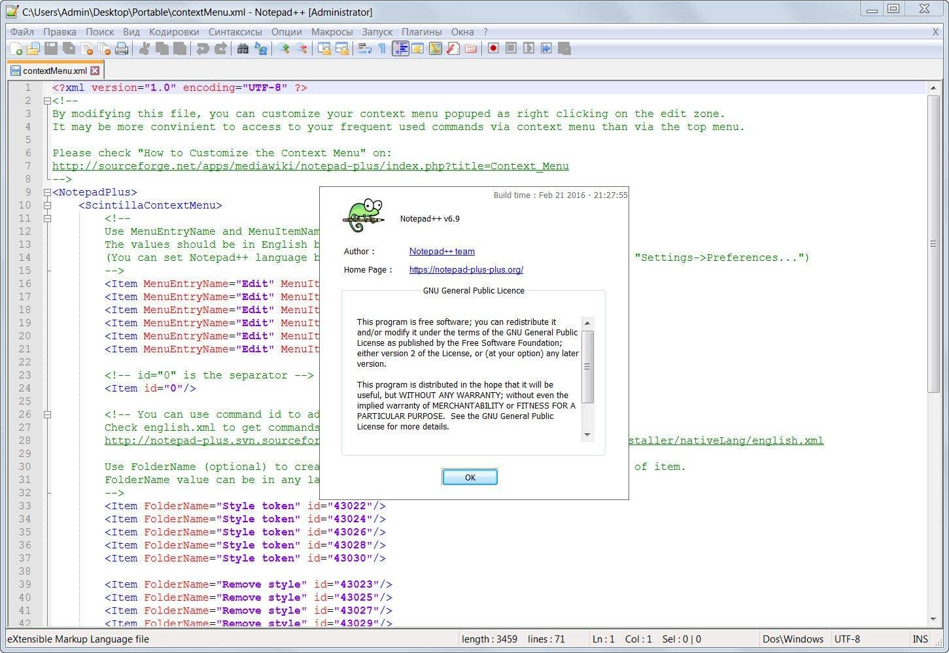Collapse the comment fold at line 11
949x653 pixels.
coord(47,218)
